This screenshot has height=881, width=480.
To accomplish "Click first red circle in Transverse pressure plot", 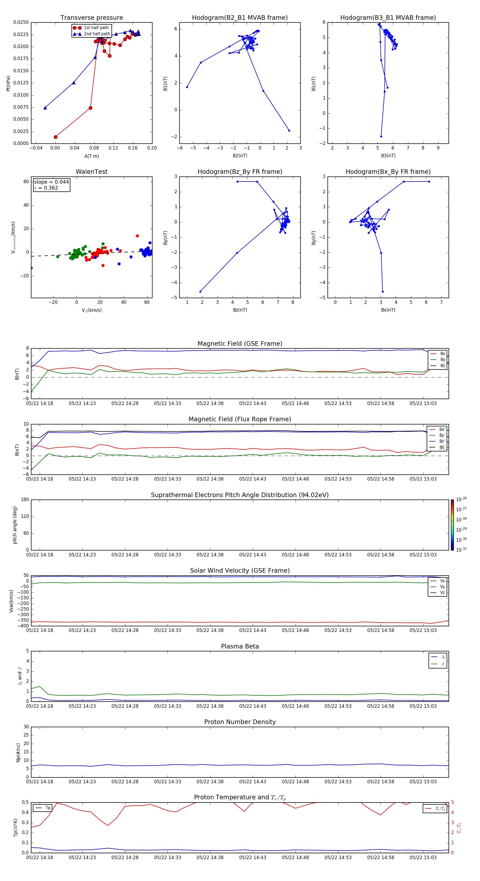I will (56, 137).
